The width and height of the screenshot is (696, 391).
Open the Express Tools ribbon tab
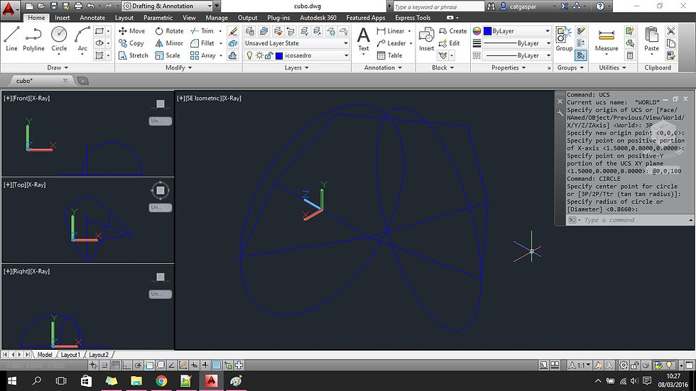pyautogui.click(x=413, y=18)
